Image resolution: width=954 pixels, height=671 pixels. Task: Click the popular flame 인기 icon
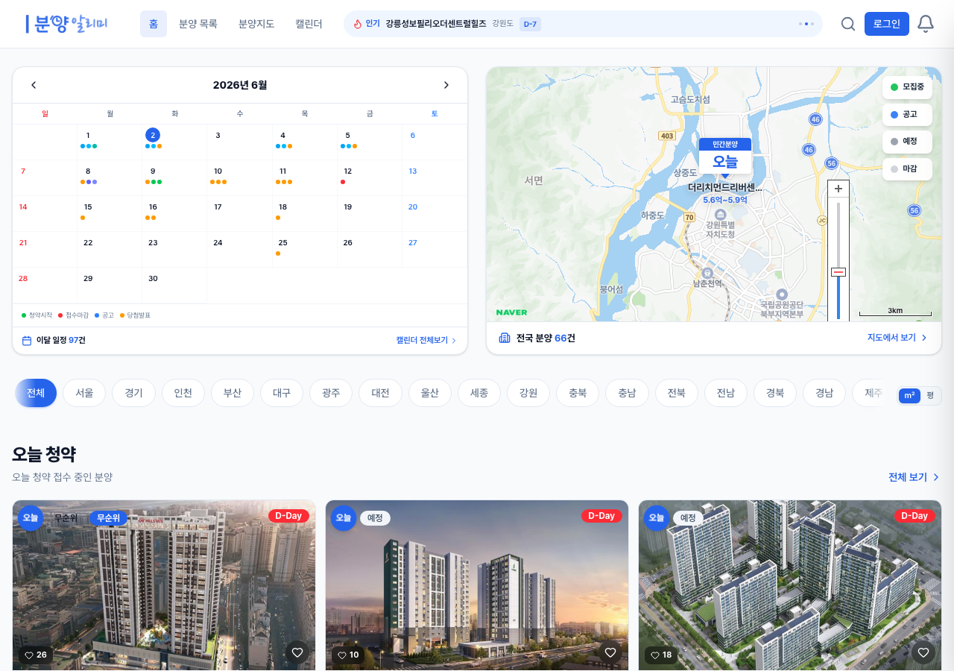tap(358, 24)
